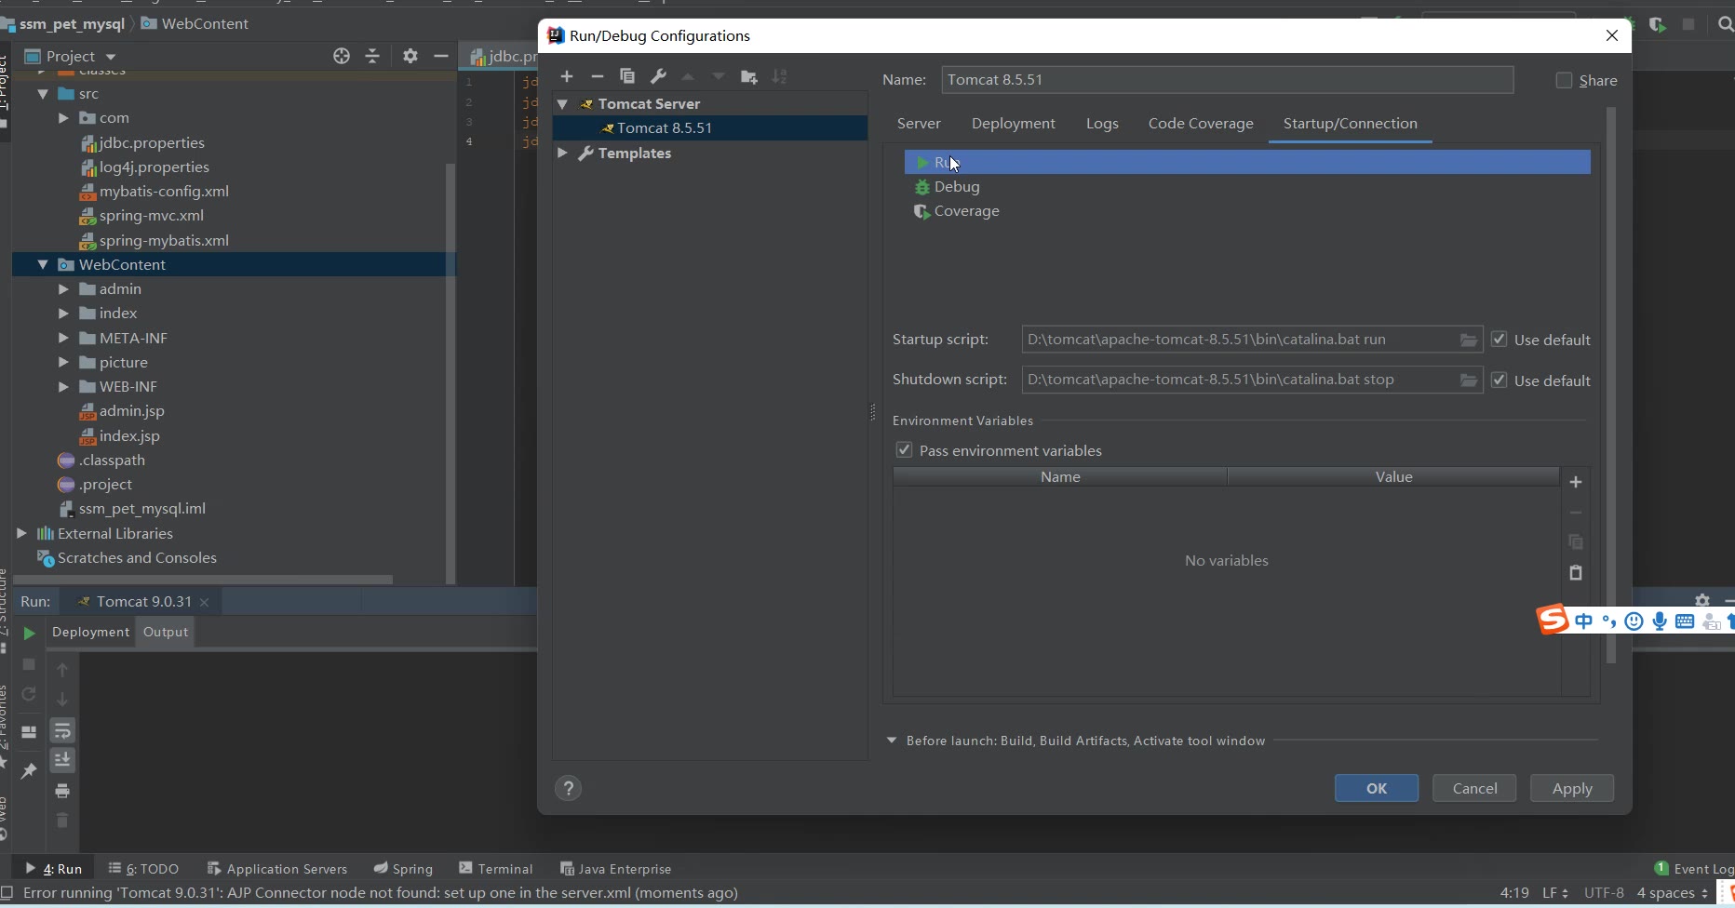1735x908 pixels.
Task: Open Project panel settings gear
Action: tap(410, 56)
